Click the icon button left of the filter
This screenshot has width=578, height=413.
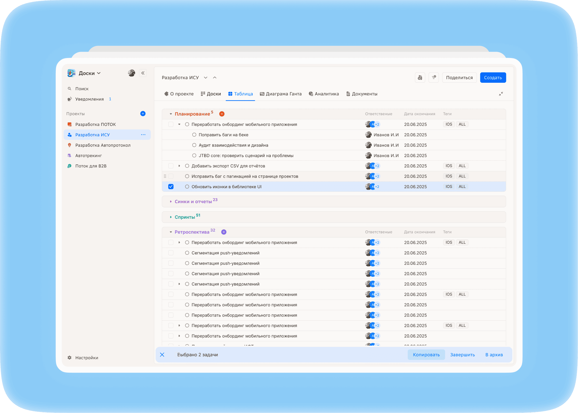point(420,77)
